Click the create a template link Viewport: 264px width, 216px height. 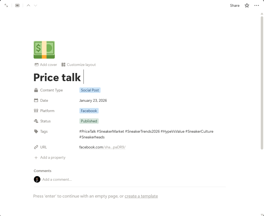click(x=141, y=196)
